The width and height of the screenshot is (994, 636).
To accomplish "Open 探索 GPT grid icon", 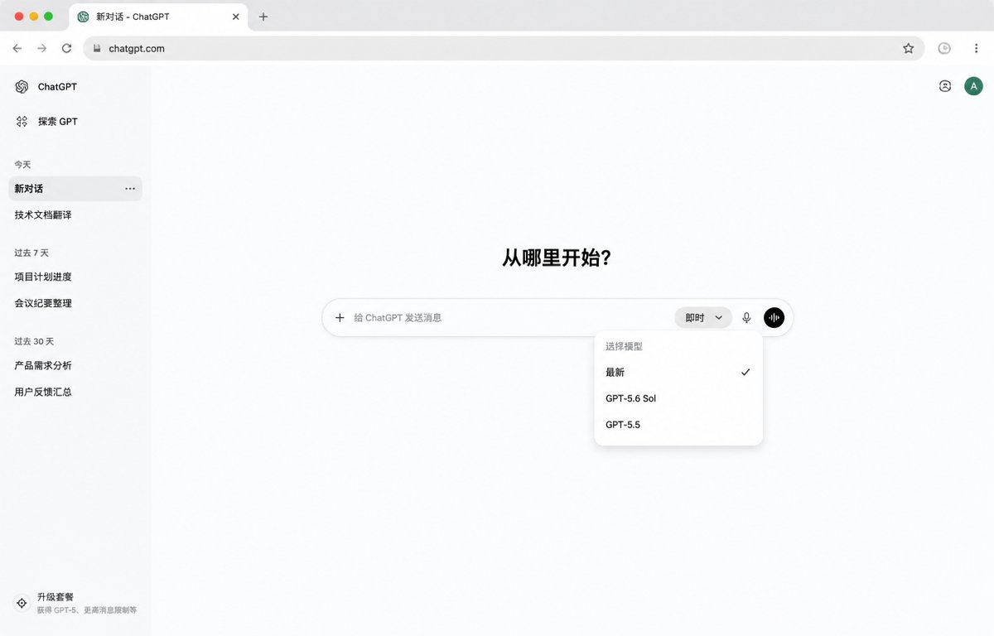I will tap(22, 122).
